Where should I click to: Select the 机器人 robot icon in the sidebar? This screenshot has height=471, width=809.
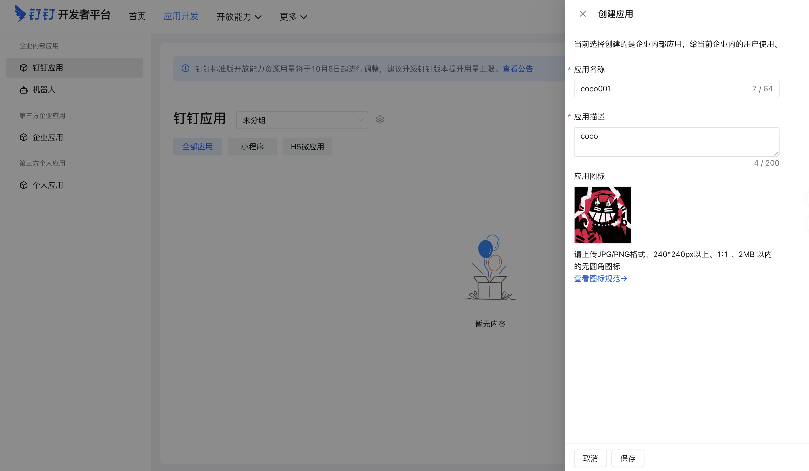click(x=24, y=90)
